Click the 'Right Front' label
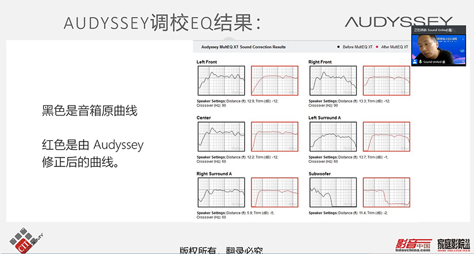 point(320,62)
